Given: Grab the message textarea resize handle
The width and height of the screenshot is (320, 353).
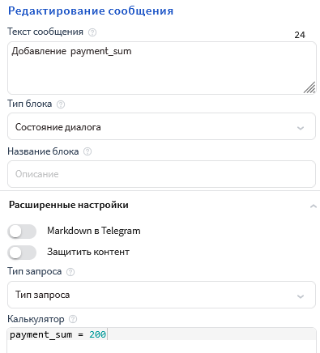Looking at the screenshot, I should (x=309, y=87).
